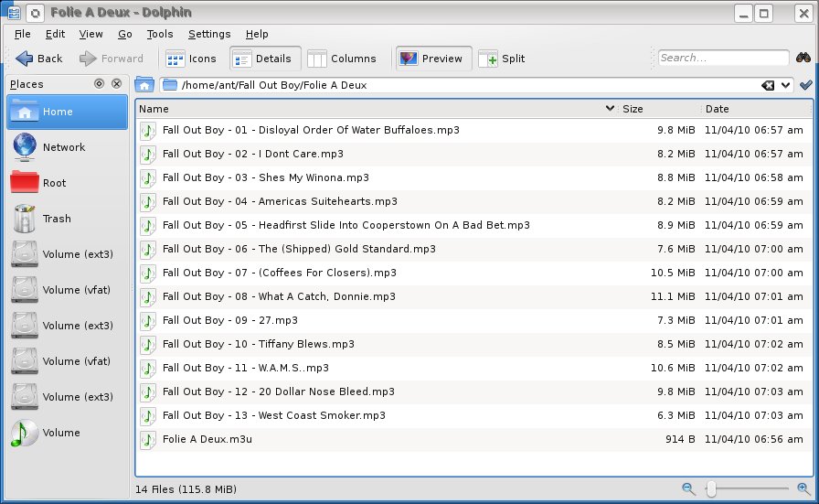Enable the Columns view mode
This screenshot has width=819, height=504.
[343, 59]
